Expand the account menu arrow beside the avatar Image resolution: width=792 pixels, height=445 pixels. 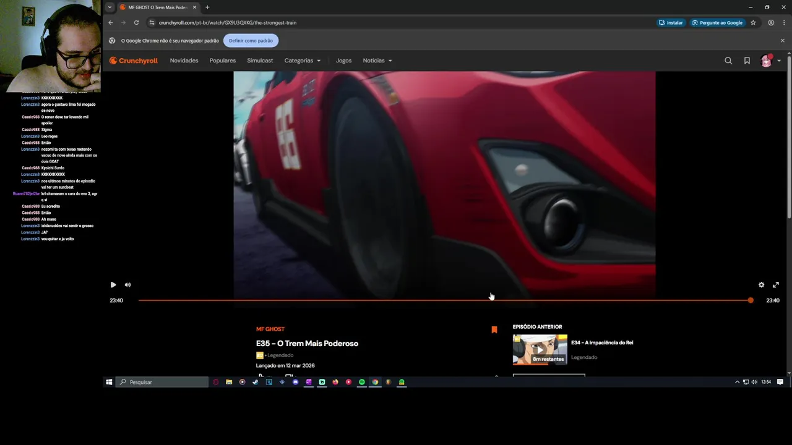tap(778, 61)
